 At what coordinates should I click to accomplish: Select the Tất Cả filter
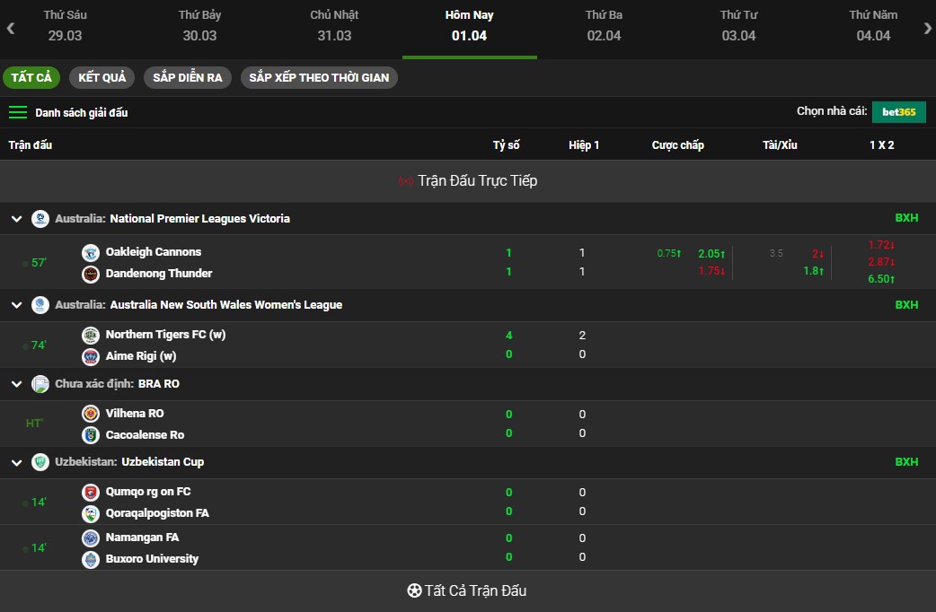tap(31, 77)
